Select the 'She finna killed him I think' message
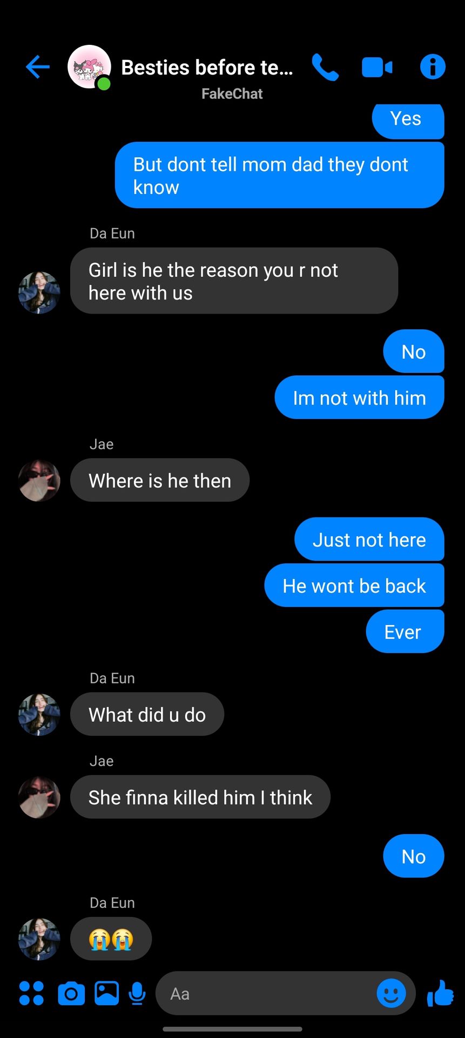Viewport: 465px width, 1038px height. pos(200,797)
